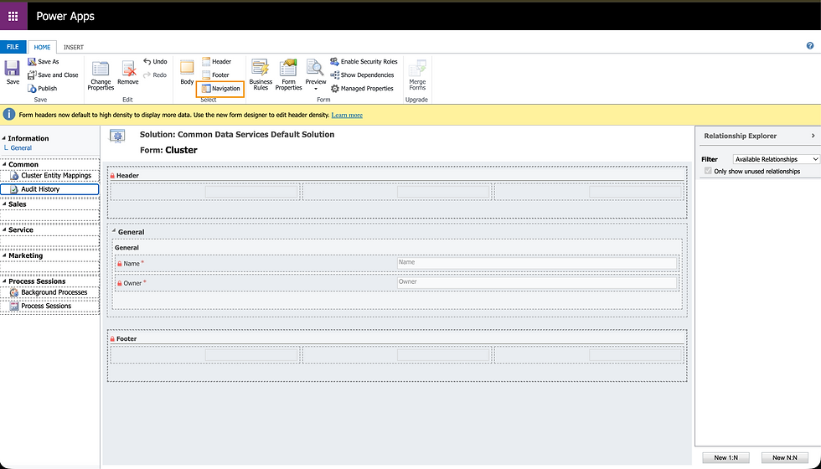
Task: Select Background Processes navigation item
Action: (50, 292)
